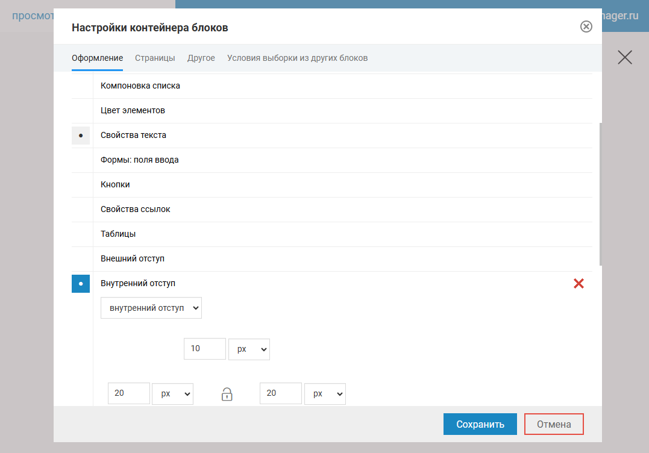
Task: Close the settings dialog with the circled X
Action: 586,27
